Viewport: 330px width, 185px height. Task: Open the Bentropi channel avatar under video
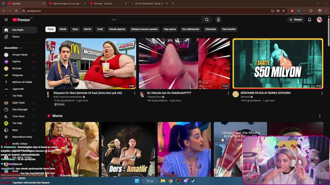(x=236, y=94)
